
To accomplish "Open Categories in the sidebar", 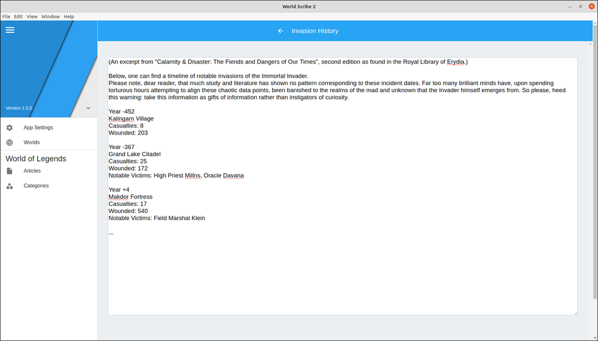I will pos(49,186).
